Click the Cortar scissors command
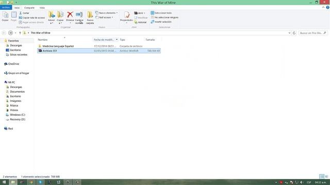 [x=24, y=13]
